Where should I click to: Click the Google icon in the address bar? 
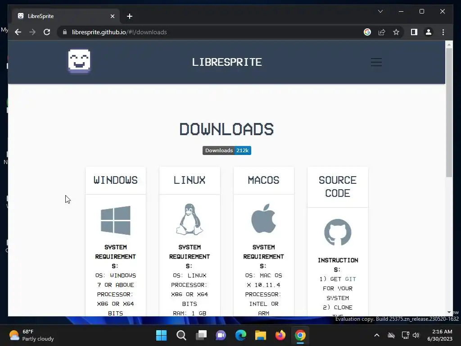tap(367, 32)
